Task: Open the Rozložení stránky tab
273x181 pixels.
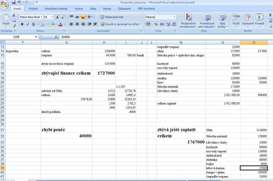Action: pyautogui.click(x=56, y=8)
